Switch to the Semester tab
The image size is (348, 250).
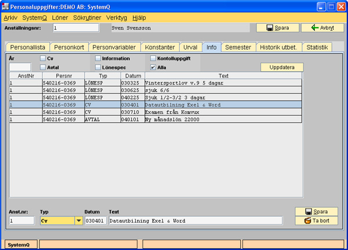(x=238, y=47)
